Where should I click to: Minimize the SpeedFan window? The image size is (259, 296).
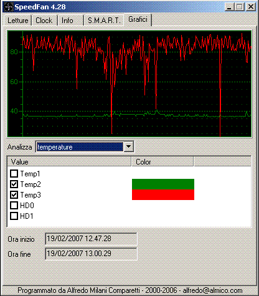229,7
